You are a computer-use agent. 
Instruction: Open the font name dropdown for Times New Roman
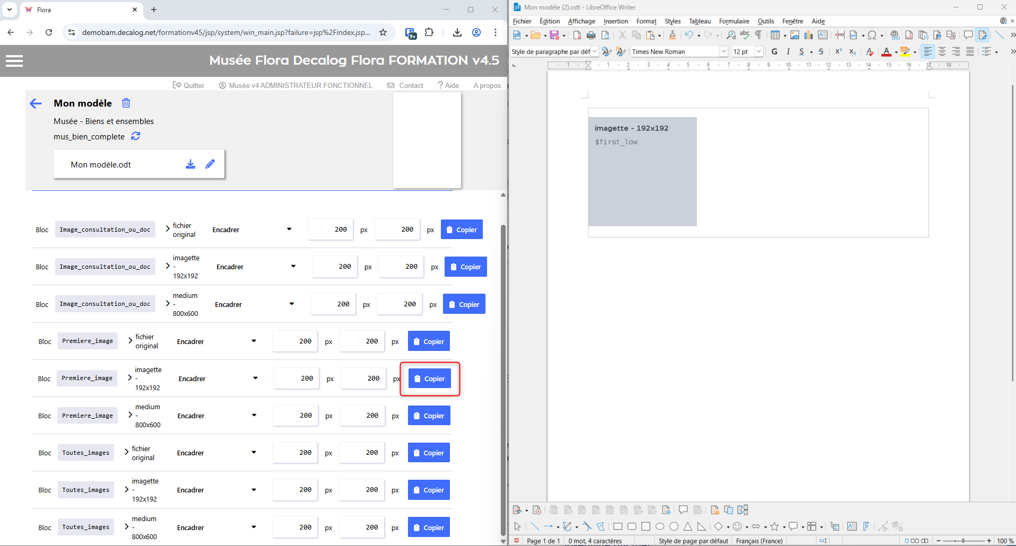click(723, 51)
